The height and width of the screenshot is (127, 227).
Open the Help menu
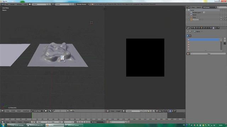click(x=25, y=4)
